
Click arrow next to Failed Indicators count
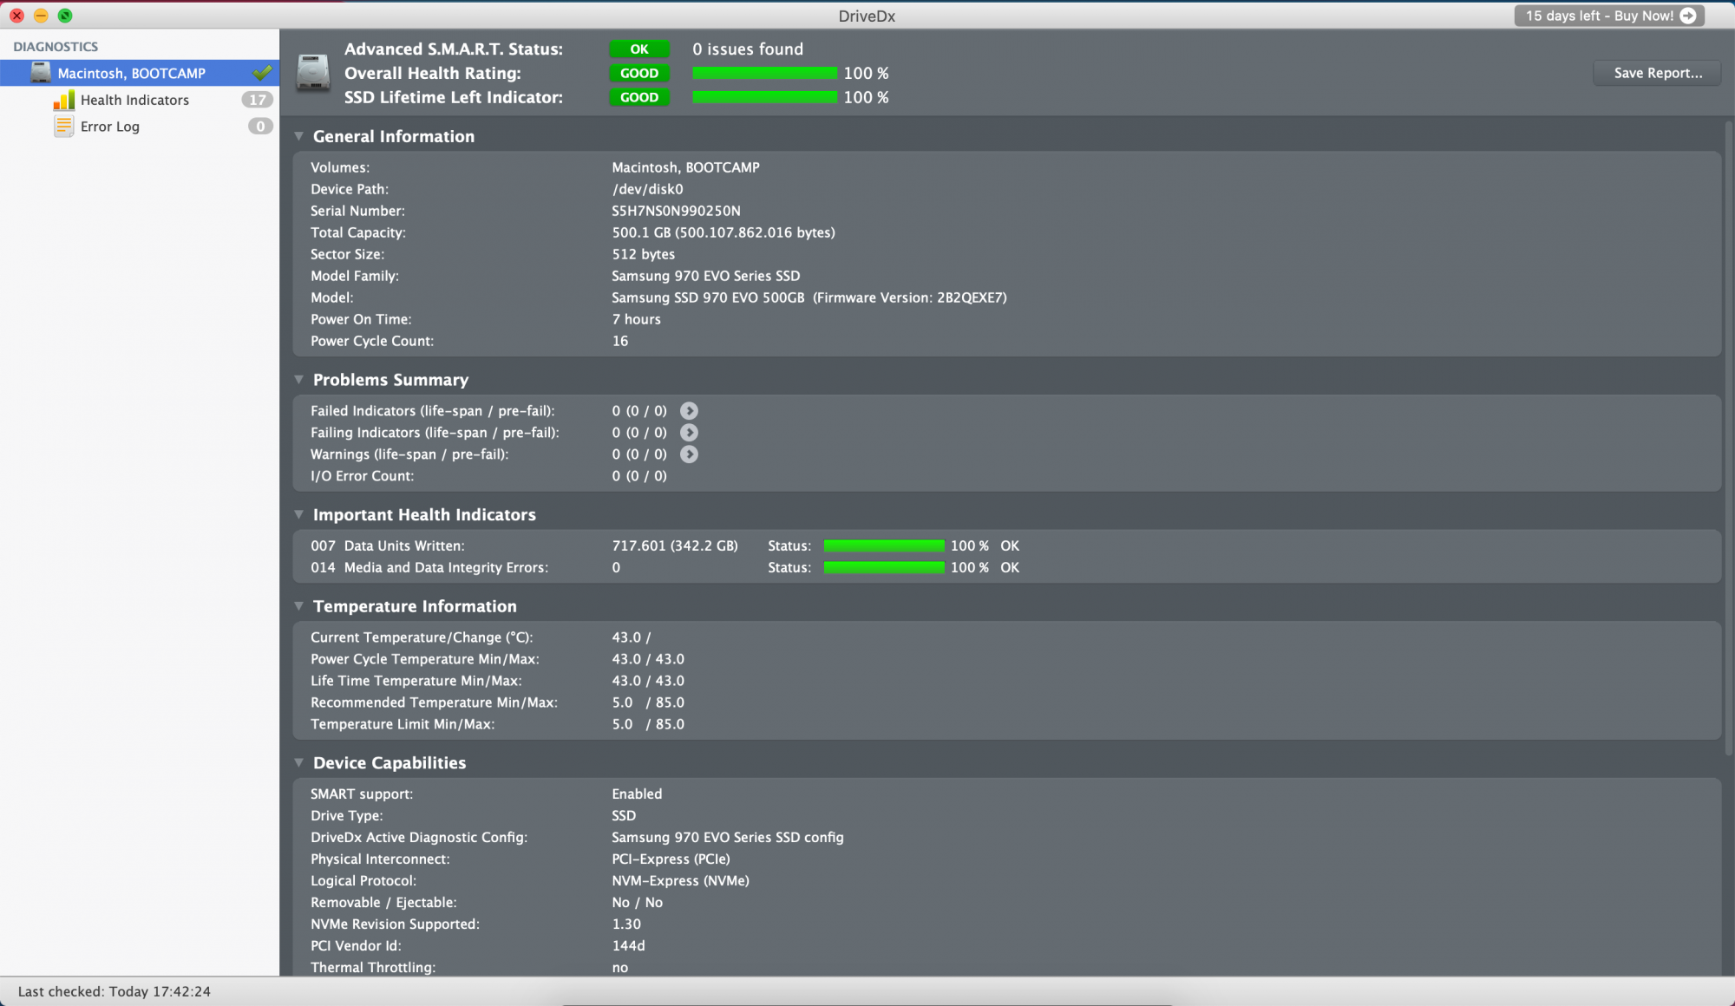point(689,411)
